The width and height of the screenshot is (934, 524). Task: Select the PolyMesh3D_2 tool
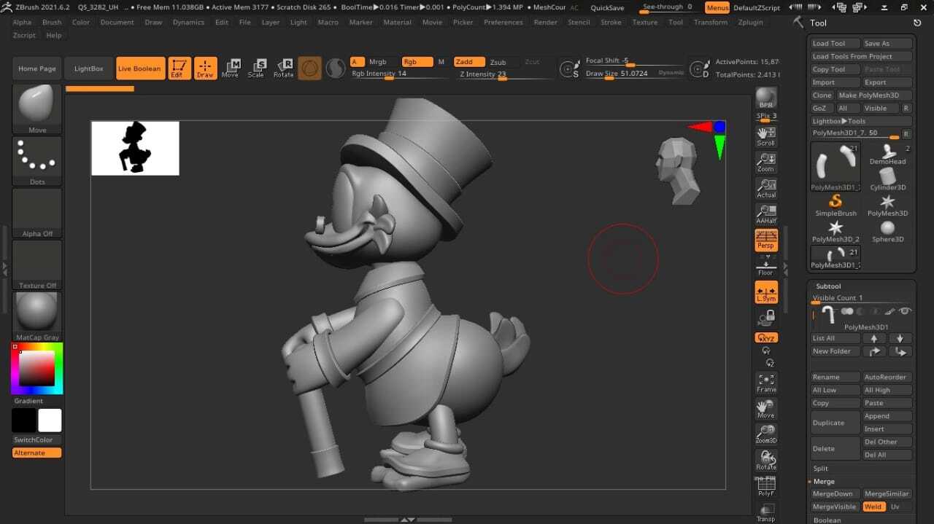pos(835,231)
